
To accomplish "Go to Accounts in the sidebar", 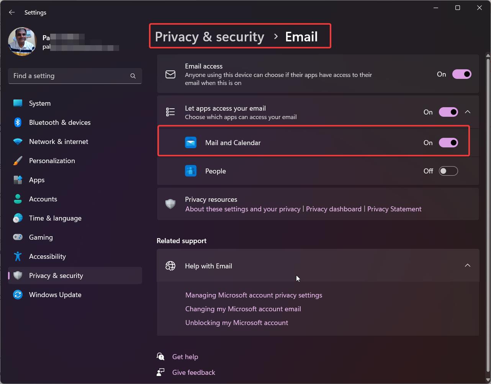I will point(43,199).
